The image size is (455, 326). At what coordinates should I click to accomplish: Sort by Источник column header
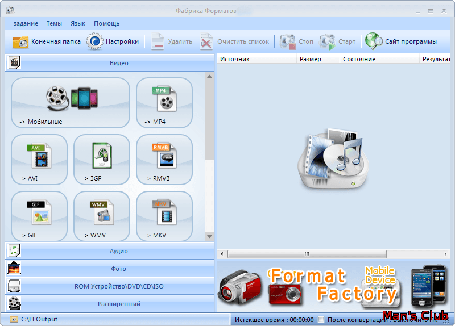click(x=257, y=59)
